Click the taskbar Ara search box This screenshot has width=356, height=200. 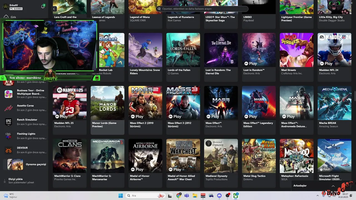click(x=145, y=196)
